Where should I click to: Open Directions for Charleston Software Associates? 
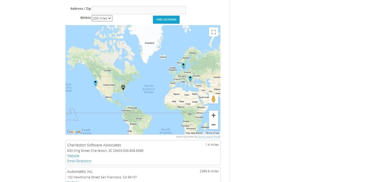84,161
